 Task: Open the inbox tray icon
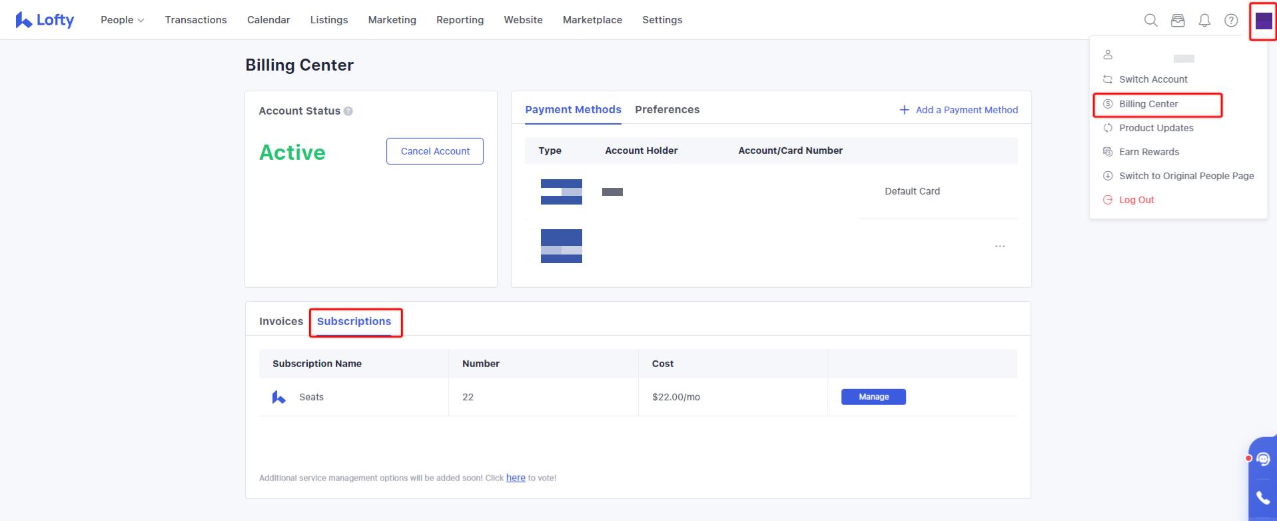click(1178, 20)
